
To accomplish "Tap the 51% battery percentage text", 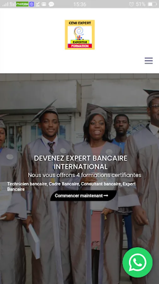I will tap(140, 4).
